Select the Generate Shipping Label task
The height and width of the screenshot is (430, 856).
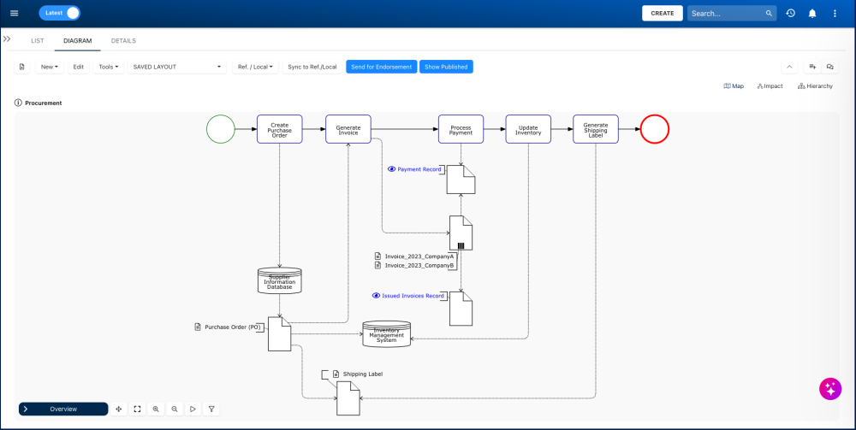pyautogui.click(x=596, y=129)
